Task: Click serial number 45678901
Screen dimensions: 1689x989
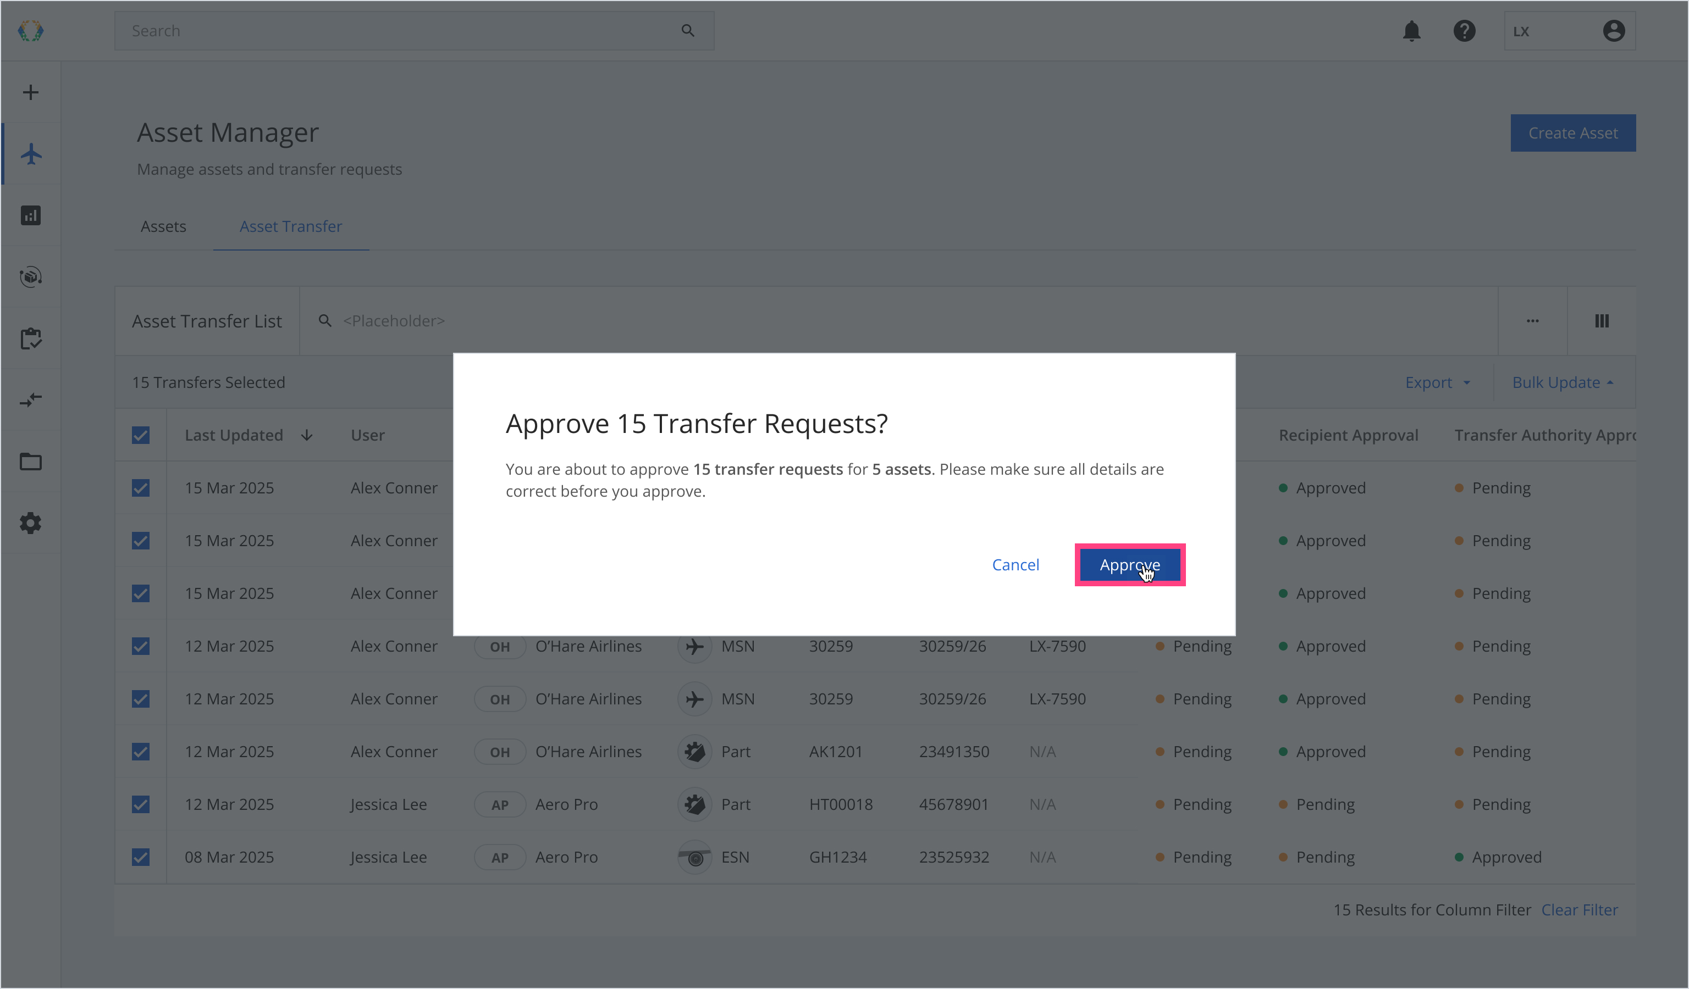Action: tap(954, 804)
